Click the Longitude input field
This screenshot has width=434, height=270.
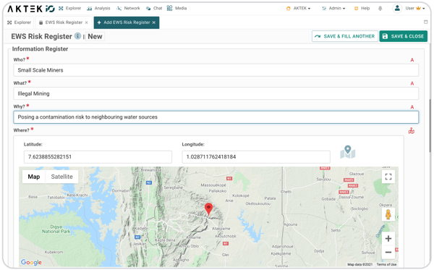[256, 157]
